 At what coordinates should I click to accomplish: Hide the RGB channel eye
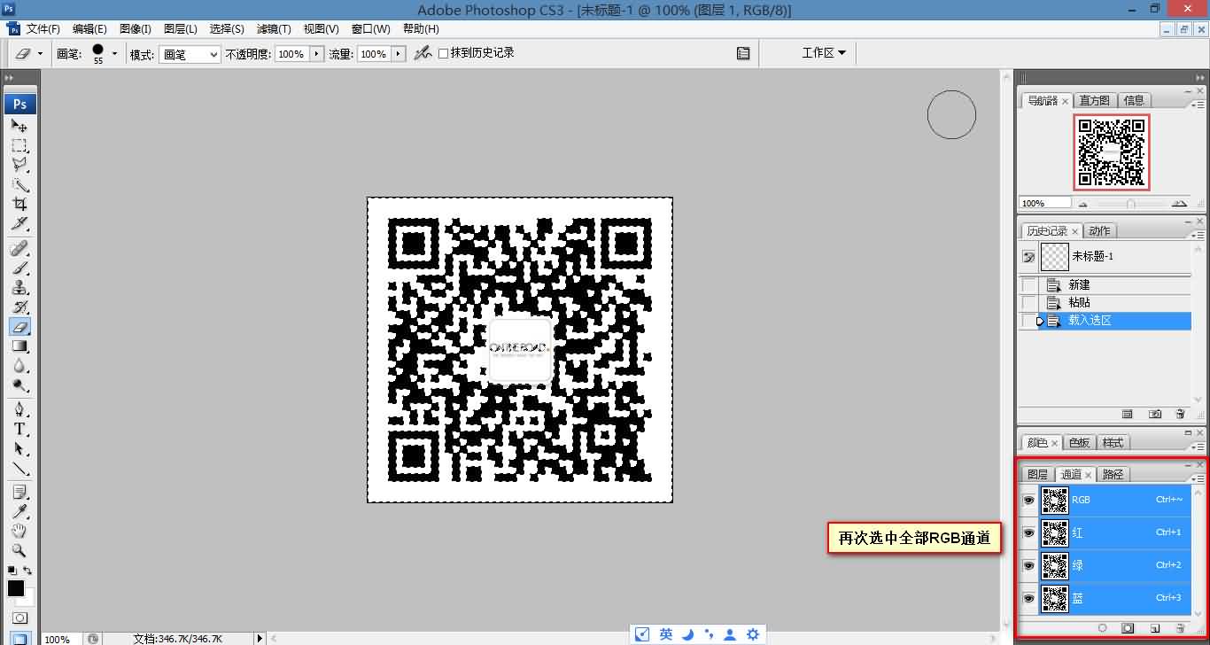1029,500
